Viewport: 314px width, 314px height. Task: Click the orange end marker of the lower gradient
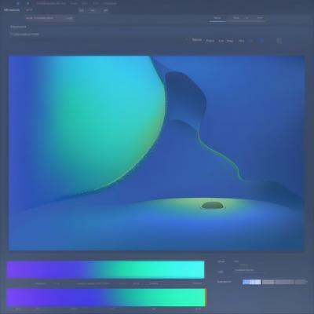click(206, 298)
